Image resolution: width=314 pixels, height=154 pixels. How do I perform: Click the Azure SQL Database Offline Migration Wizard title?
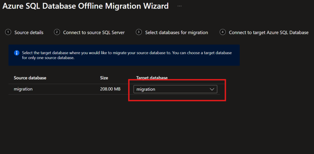click(86, 6)
